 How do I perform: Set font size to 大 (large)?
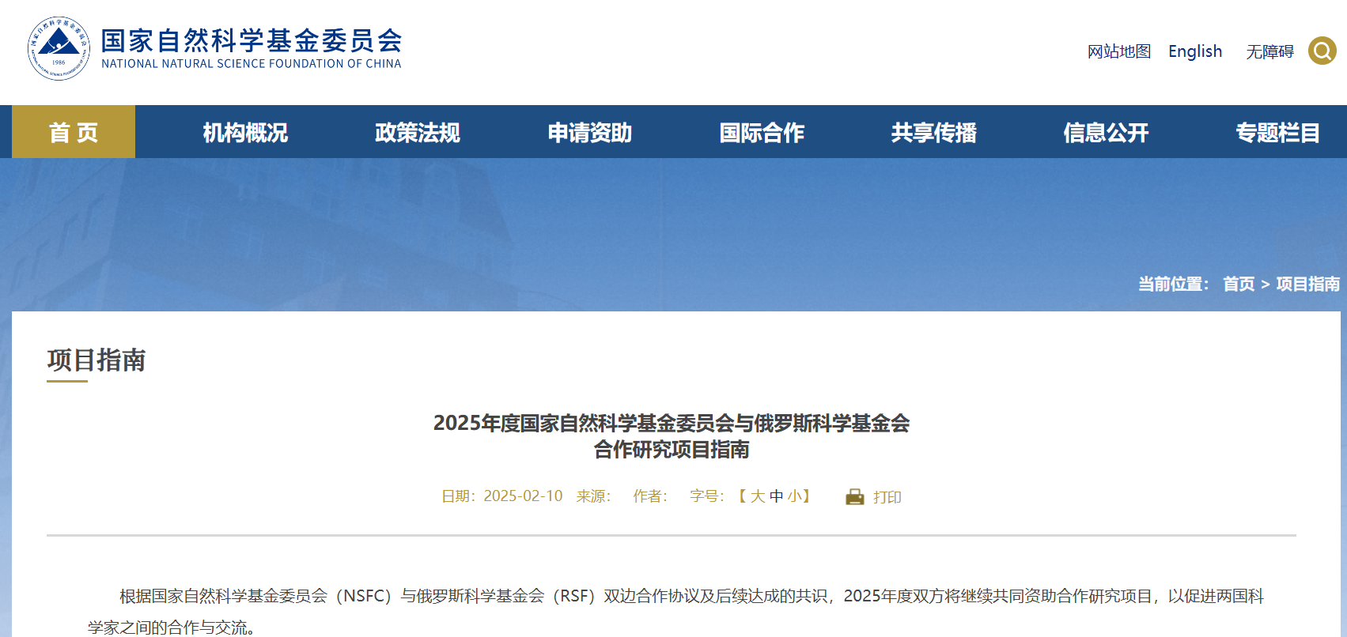tap(758, 496)
